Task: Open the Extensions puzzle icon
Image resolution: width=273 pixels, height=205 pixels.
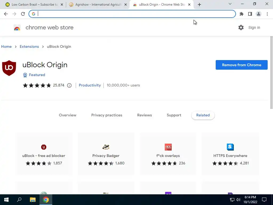Action: (x=241, y=14)
